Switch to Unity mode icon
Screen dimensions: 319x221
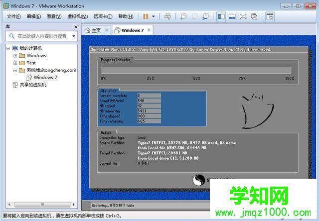click(x=254, y=16)
